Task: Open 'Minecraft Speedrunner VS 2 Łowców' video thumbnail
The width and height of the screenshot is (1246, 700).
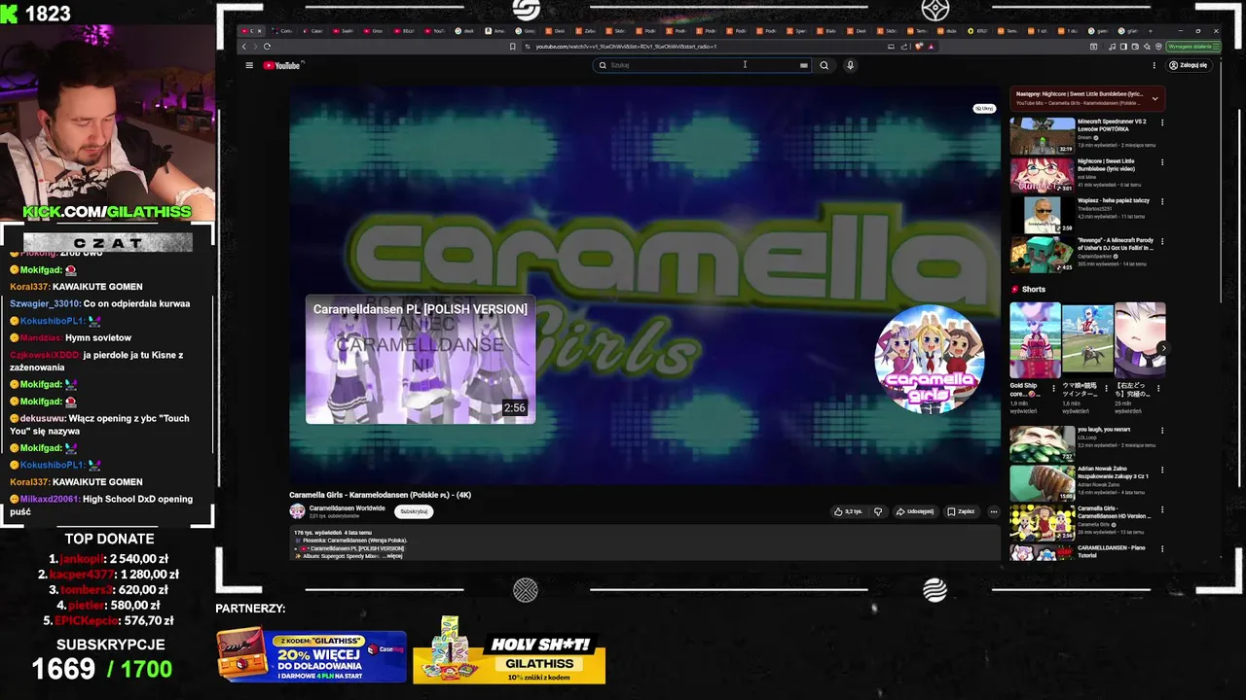Action: (1043, 136)
